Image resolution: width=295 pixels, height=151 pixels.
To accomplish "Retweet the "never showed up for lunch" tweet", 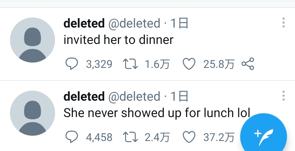I will [130, 137].
